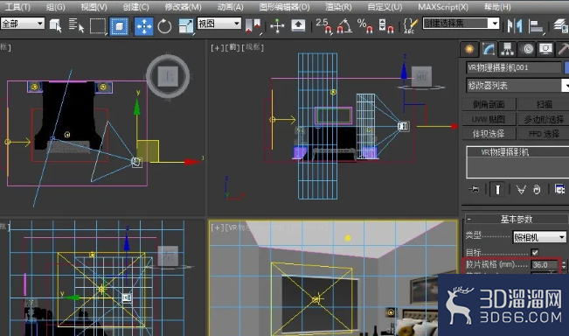Image resolution: width=569 pixels, height=336 pixels.
Task: Collapse the 基本参数 rollout
Action: point(517,219)
